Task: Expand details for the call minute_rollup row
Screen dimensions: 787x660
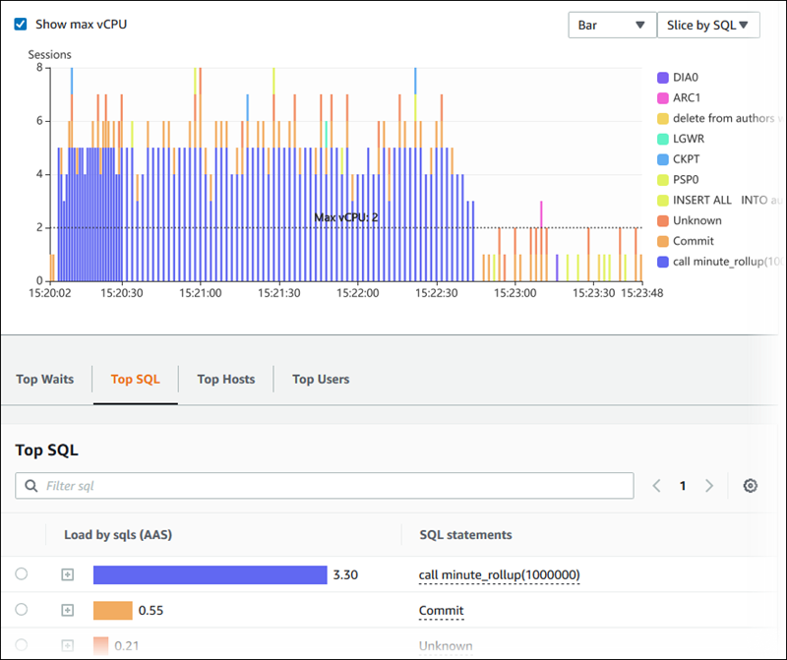Action: click(x=67, y=574)
